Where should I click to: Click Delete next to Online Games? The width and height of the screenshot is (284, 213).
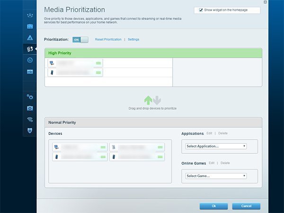coord(225,163)
